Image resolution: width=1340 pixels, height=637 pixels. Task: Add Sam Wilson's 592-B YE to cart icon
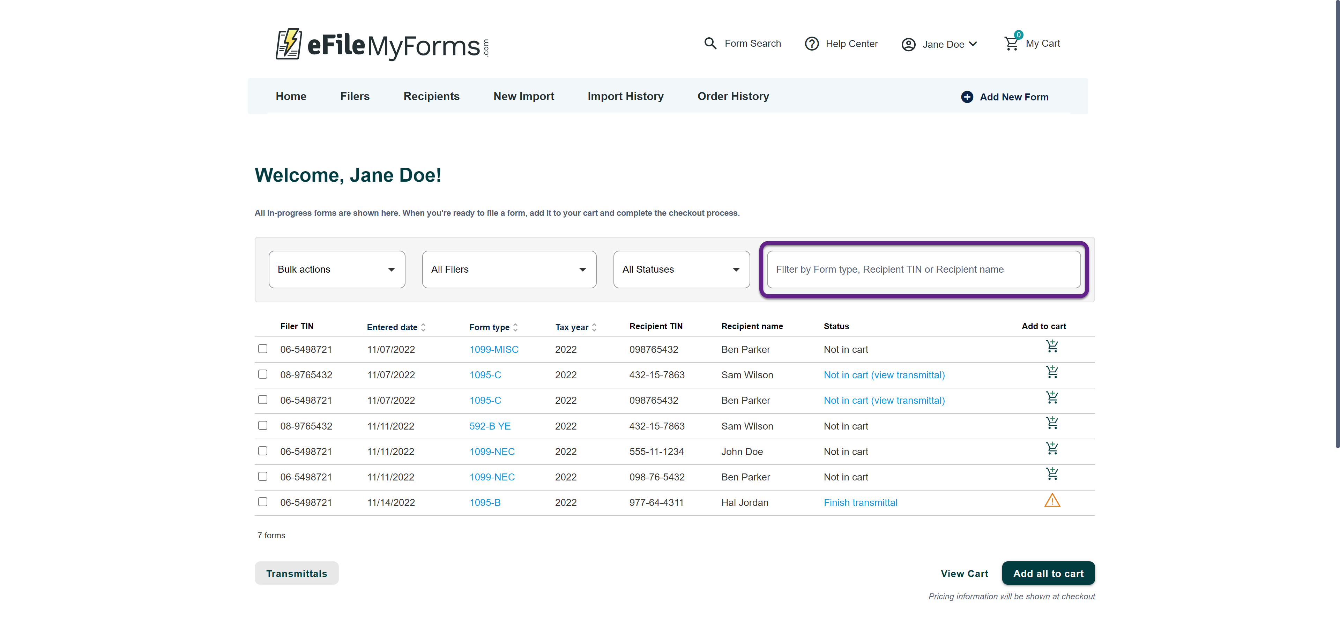[x=1052, y=423]
